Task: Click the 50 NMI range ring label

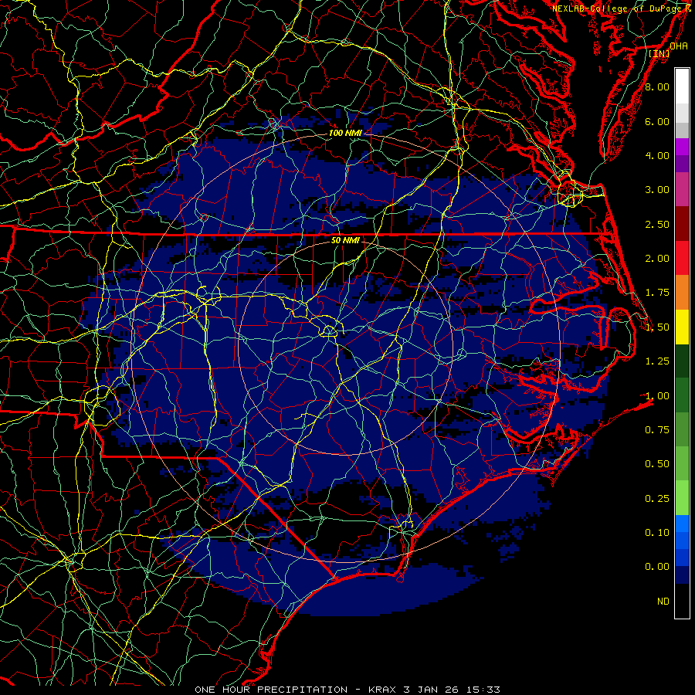Action: pyautogui.click(x=345, y=240)
